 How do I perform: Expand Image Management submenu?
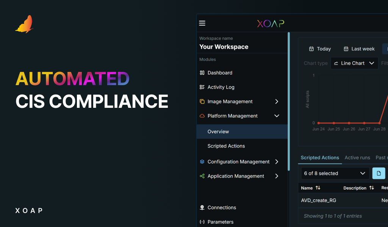click(x=277, y=101)
